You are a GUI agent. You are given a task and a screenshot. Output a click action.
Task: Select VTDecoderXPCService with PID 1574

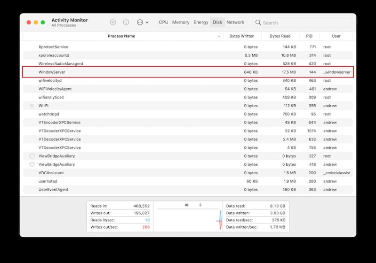click(x=188, y=131)
